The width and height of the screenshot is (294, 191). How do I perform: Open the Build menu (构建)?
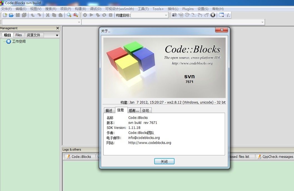pyautogui.click(x=80, y=9)
